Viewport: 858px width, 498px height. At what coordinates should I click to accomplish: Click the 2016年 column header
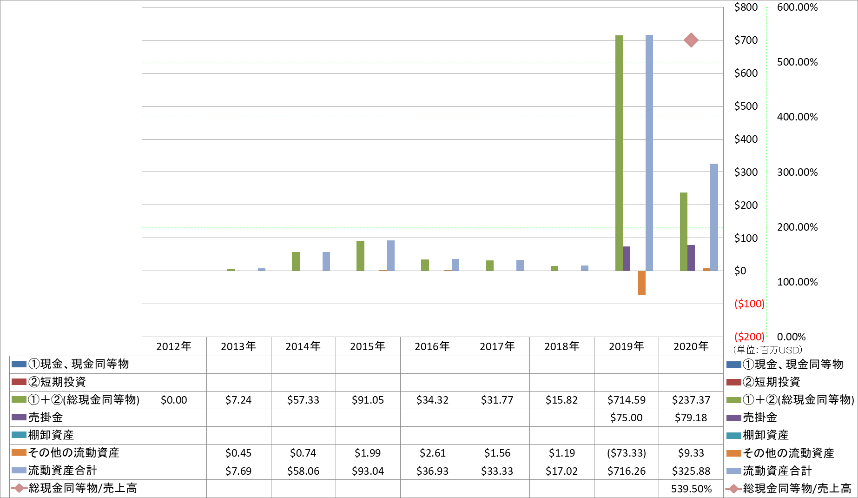click(432, 346)
